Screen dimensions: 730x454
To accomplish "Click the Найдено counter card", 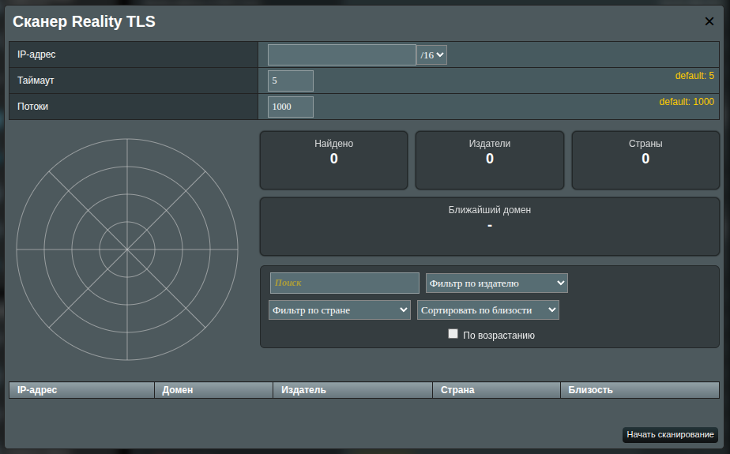I will 334,160.
